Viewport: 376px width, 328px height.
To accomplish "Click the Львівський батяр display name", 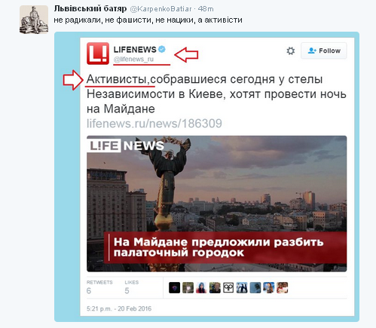I will tap(90, 8).
